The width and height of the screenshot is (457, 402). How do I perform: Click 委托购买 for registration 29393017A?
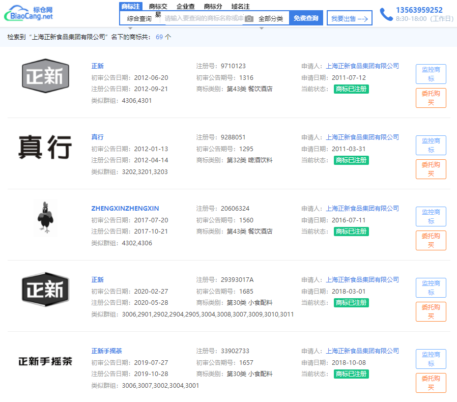(431, 311)
